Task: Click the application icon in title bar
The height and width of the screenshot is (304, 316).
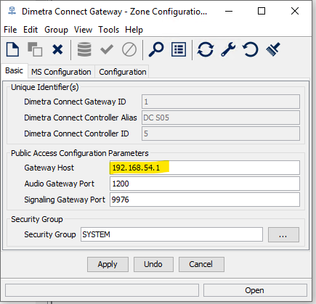Action: (x=12, y=11)
